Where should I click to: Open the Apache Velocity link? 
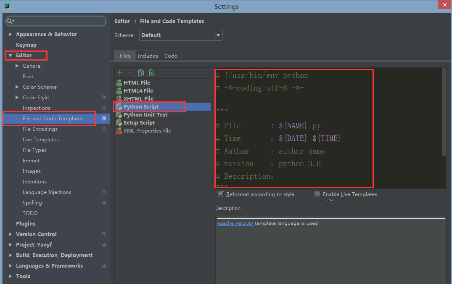235,223
